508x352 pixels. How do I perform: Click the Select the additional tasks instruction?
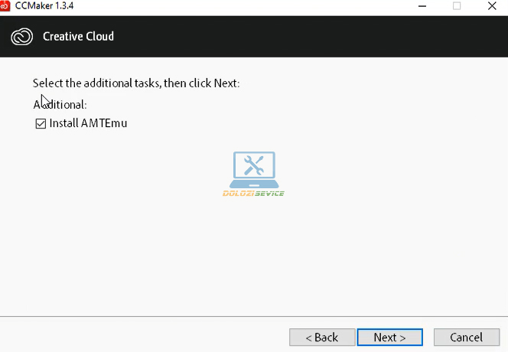click(136, 83)
